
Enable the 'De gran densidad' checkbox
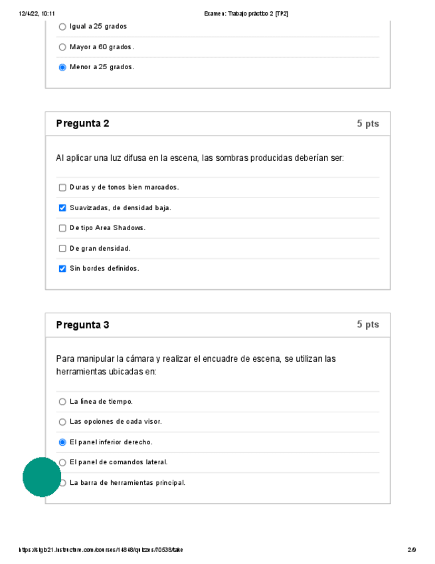click(62, 249)
